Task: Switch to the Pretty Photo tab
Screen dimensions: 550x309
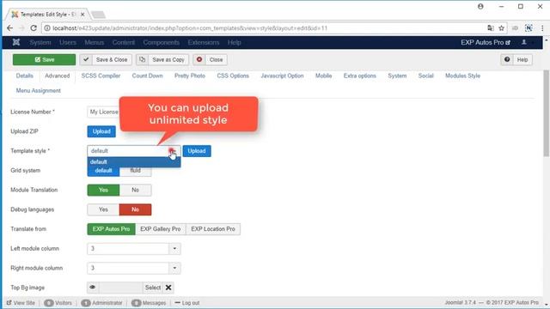Action: [190, 76]
